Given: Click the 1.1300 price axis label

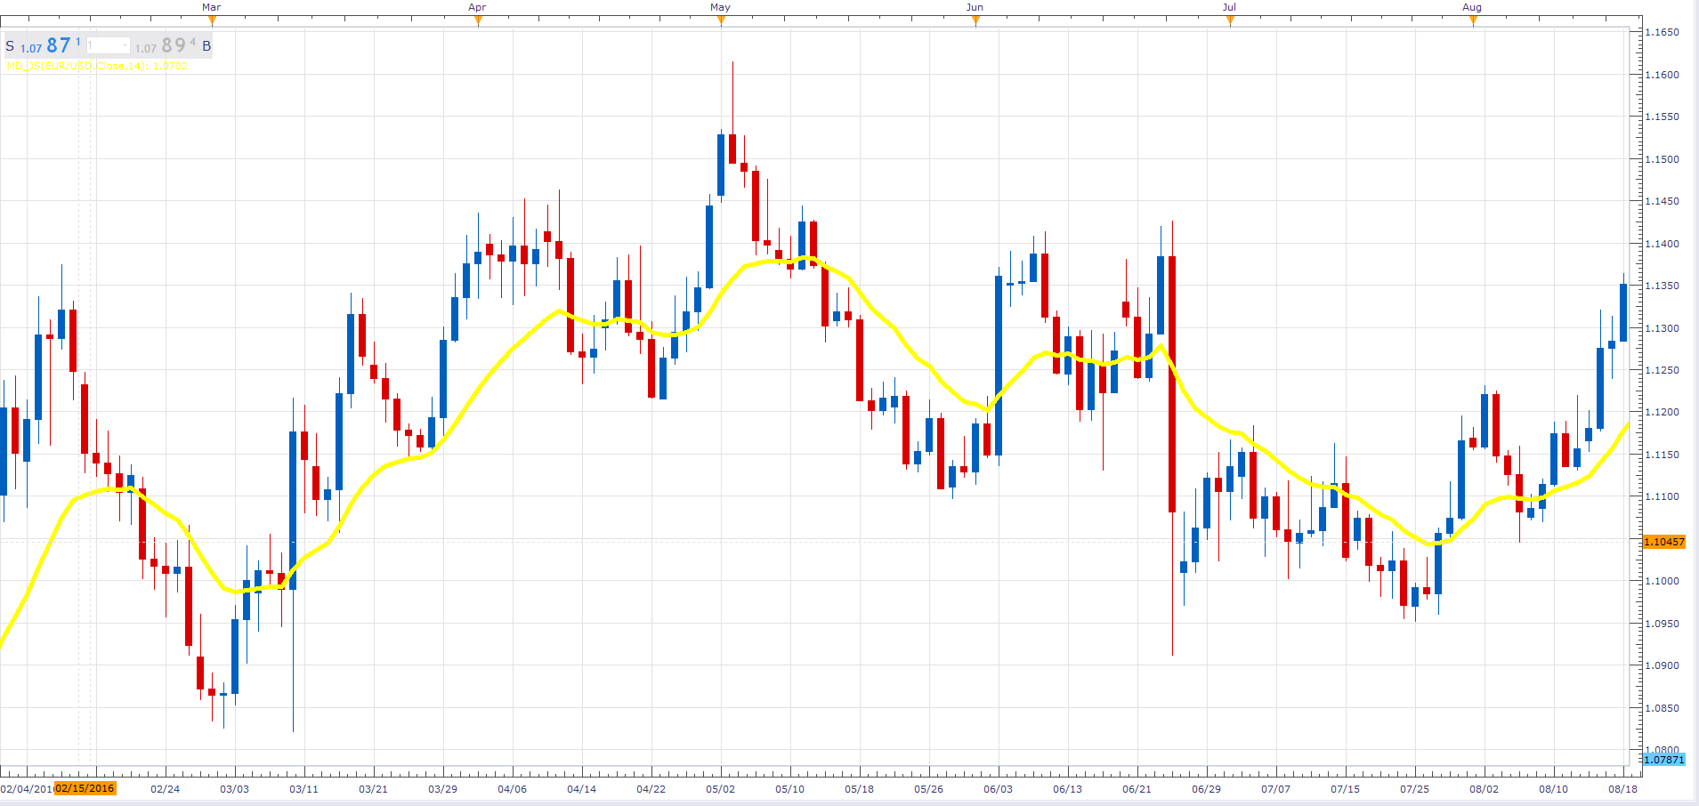Looking at the screenshot, I should [x=1662, y=328].
